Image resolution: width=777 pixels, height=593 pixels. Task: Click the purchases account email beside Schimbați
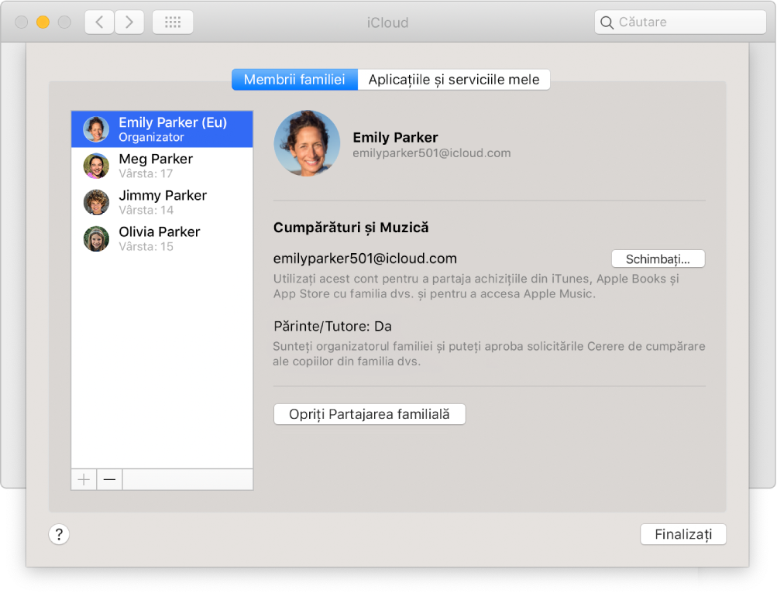(365, 259)
